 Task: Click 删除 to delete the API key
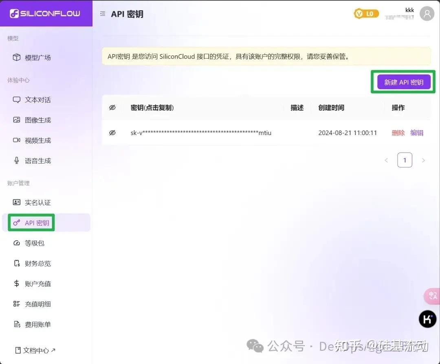point(398,133)
